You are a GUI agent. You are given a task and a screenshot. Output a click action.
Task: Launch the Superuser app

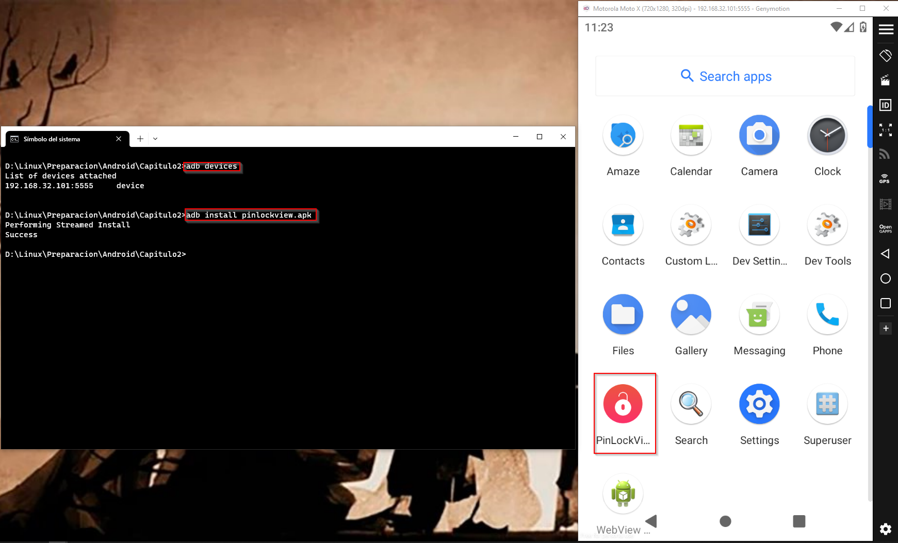[x=827, y=404]
